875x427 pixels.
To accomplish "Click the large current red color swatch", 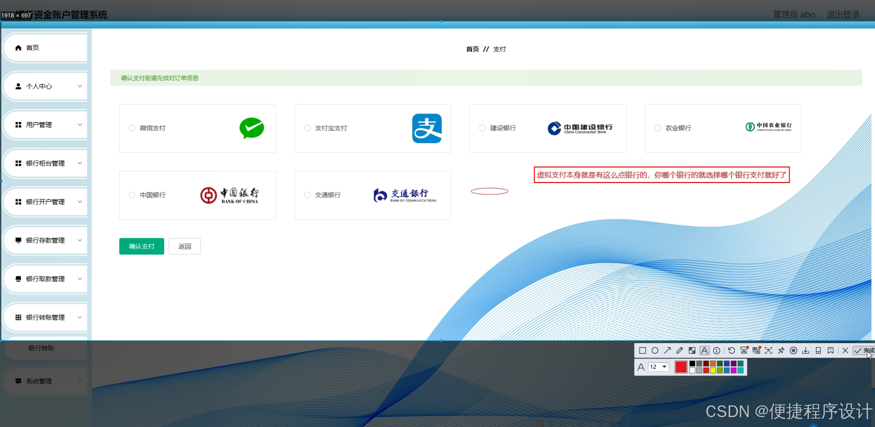I will pyautogui.click(x=681, y=367).
